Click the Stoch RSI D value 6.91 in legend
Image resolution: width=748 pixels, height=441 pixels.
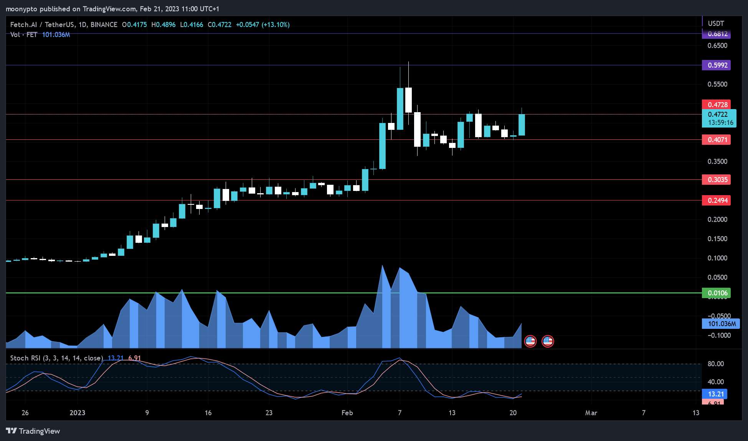click(x=134, y=358)
